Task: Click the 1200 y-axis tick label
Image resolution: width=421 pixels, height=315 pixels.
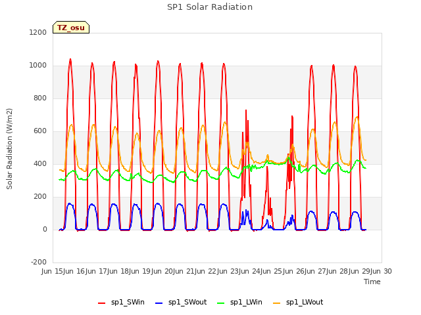Action: (x=38, y=32)
